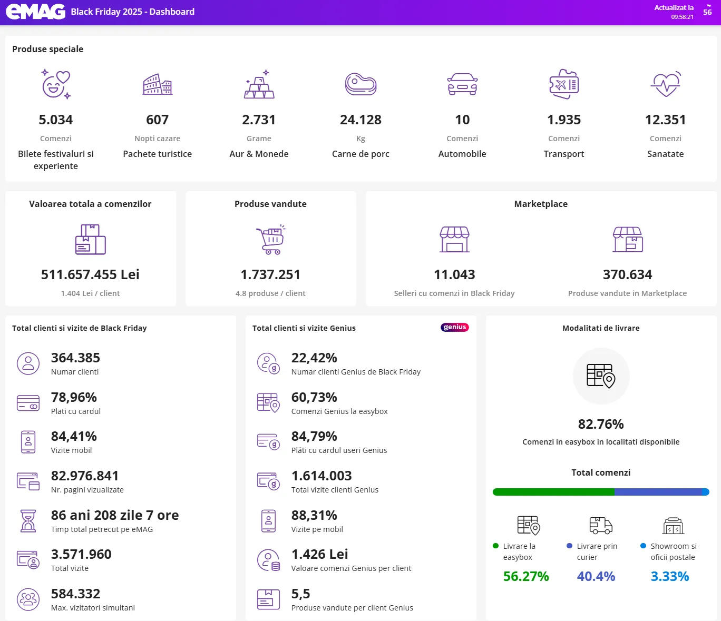Click the Actualizat la timestamp

[x=674, y=12]
